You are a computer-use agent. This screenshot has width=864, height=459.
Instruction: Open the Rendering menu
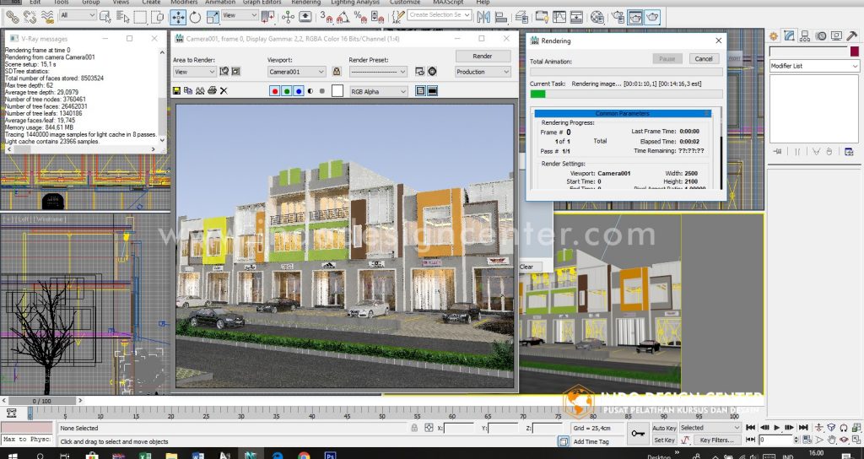(305, 3)
